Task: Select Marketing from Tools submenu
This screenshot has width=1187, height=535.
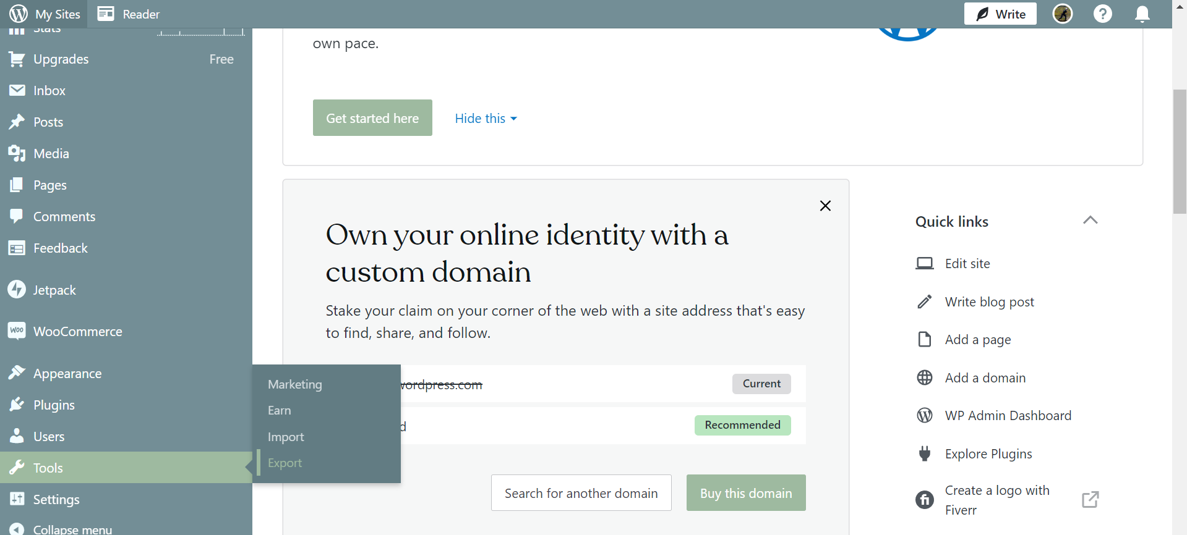Action: click(295, 384)
